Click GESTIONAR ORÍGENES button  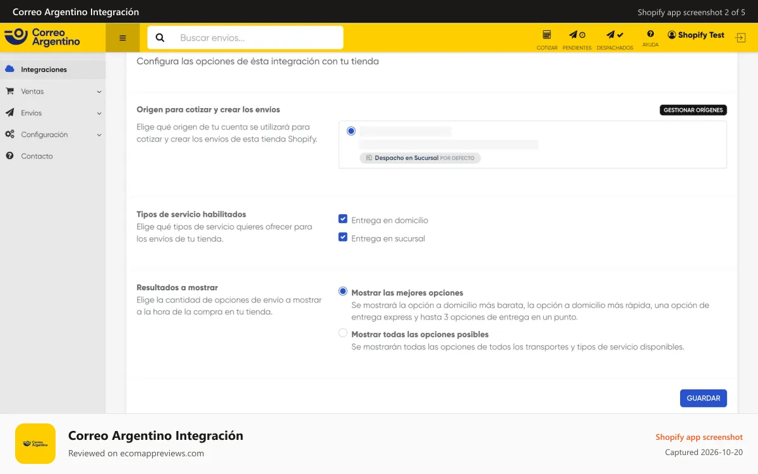click(693, 110)
